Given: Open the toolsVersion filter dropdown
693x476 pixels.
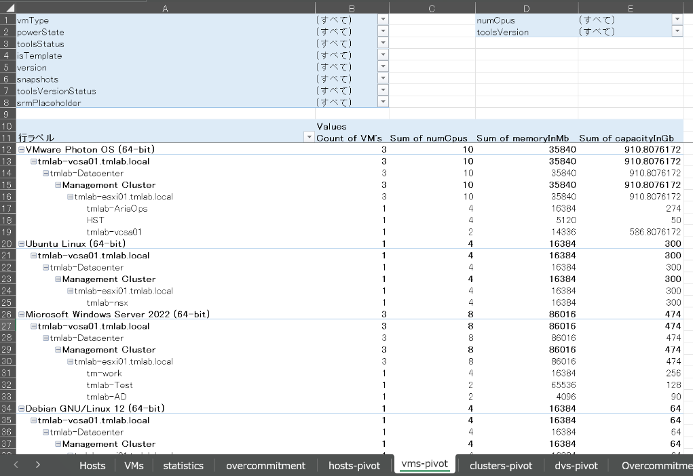Looking at the screenshot, I should [677, 32].
